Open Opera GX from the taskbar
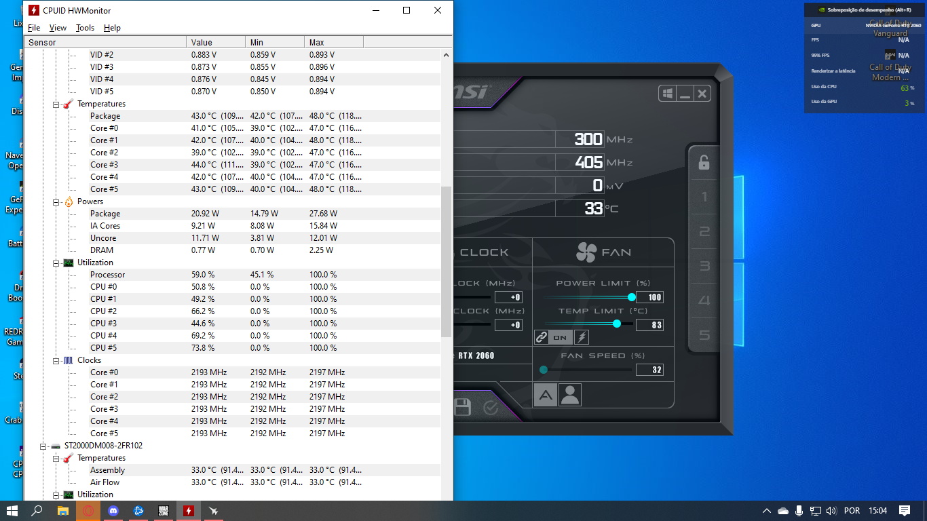Image resolution: width=927 pixels, height=521 pixels. pos(88,510)
